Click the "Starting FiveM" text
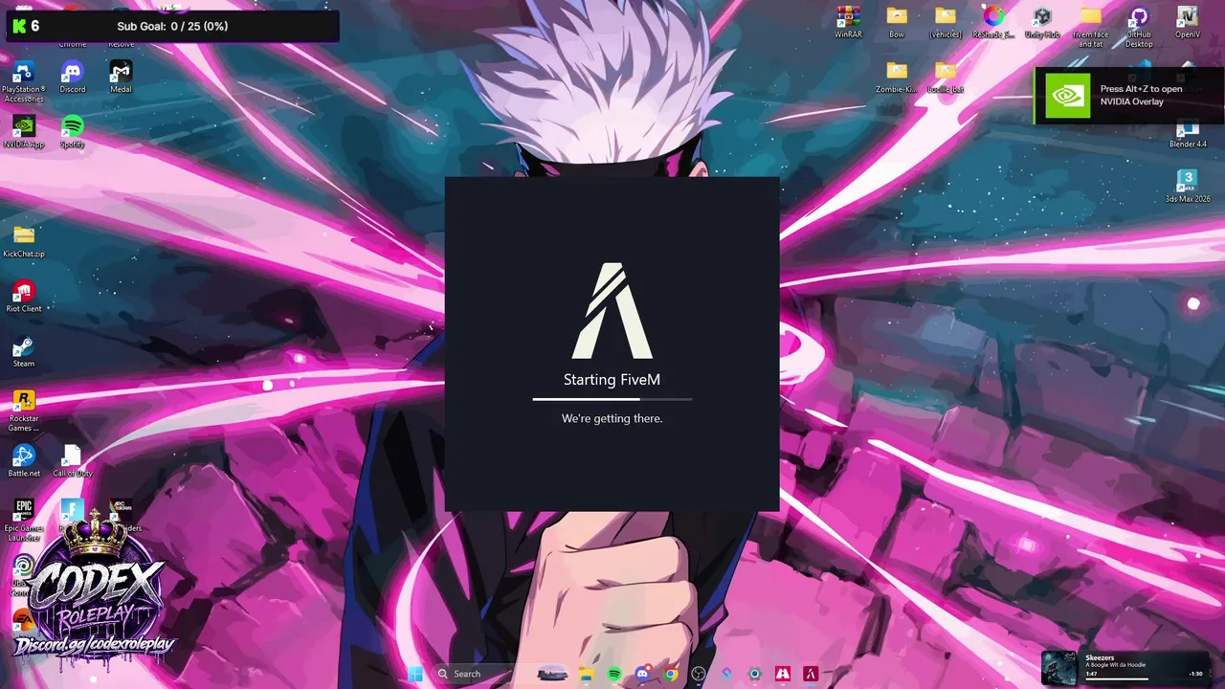The height and width of the screenshot is (689, 1225). point(612,380)
